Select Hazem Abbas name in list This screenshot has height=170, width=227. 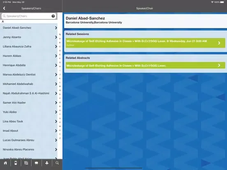coord(12,56)
